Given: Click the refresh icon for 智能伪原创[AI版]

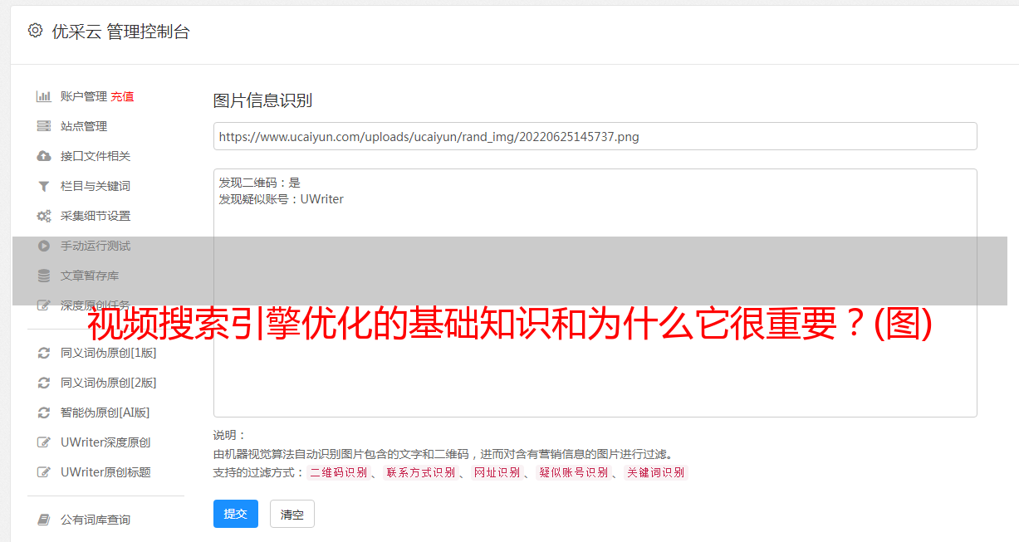Looking at the screenshot, I should point(44,413).
